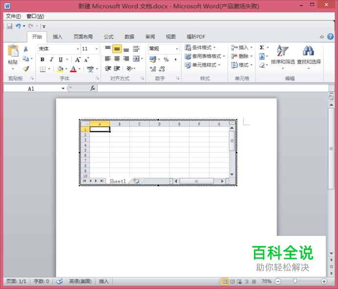The height and width of the screenshot is (289, 338).
Task: Open the Help question mark
Action: [330, 37]
